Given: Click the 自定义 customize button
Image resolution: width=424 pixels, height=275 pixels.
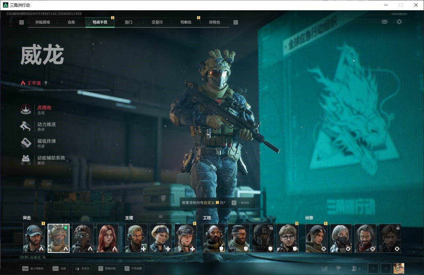Looking at the screenshot, I should (x=82, y=268).
